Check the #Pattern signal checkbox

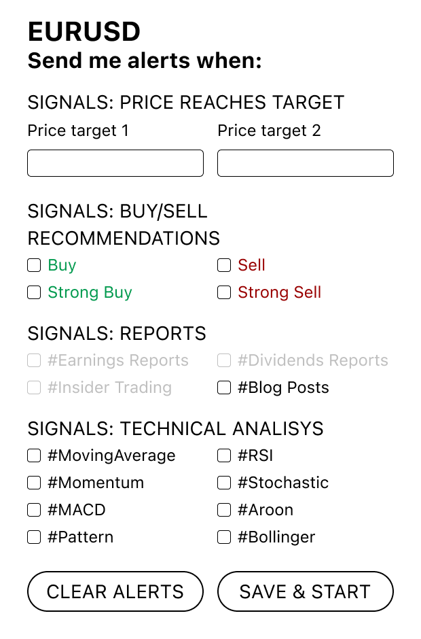click(34, 537)
